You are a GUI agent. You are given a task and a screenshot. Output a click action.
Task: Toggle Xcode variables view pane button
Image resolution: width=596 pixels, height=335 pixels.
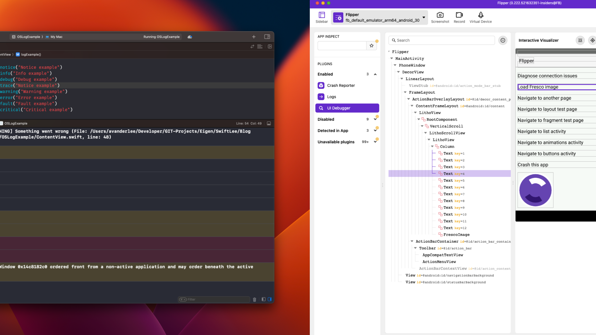pos(264,300)
